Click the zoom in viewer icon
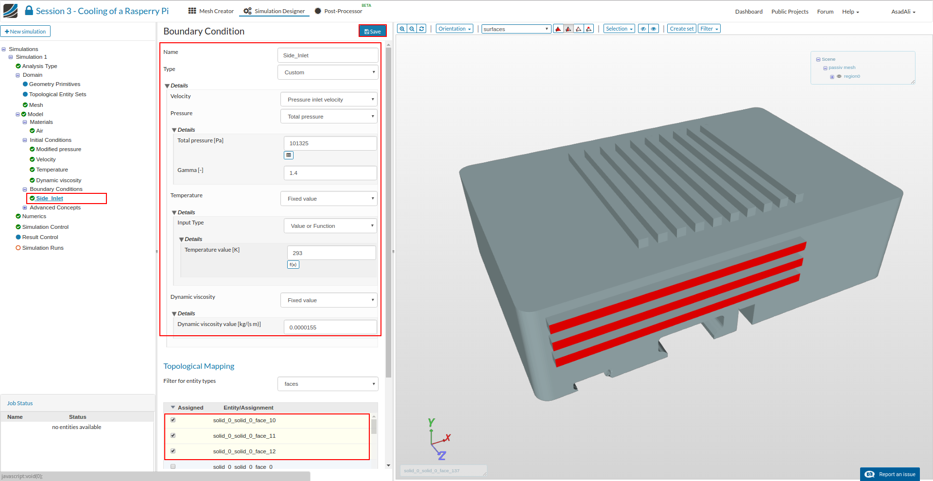 [402, 29]
